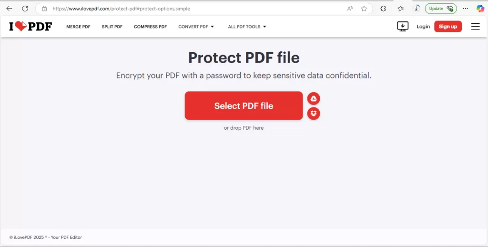Open the Copilot sidebar icon

click(480, 9)
